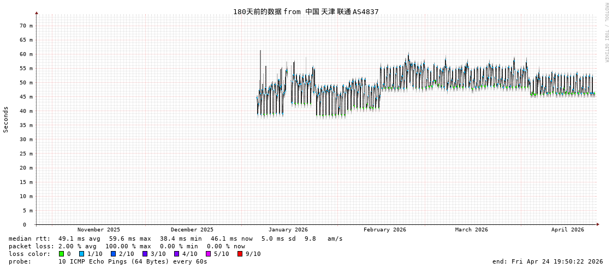The width and height of the screenshot is (612, 269).
Task: Click the red arrow at x-axis end
Action: point(598,224)
